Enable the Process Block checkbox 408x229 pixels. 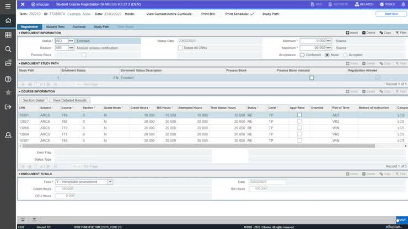pyautogui.click(x=84, y=55)
